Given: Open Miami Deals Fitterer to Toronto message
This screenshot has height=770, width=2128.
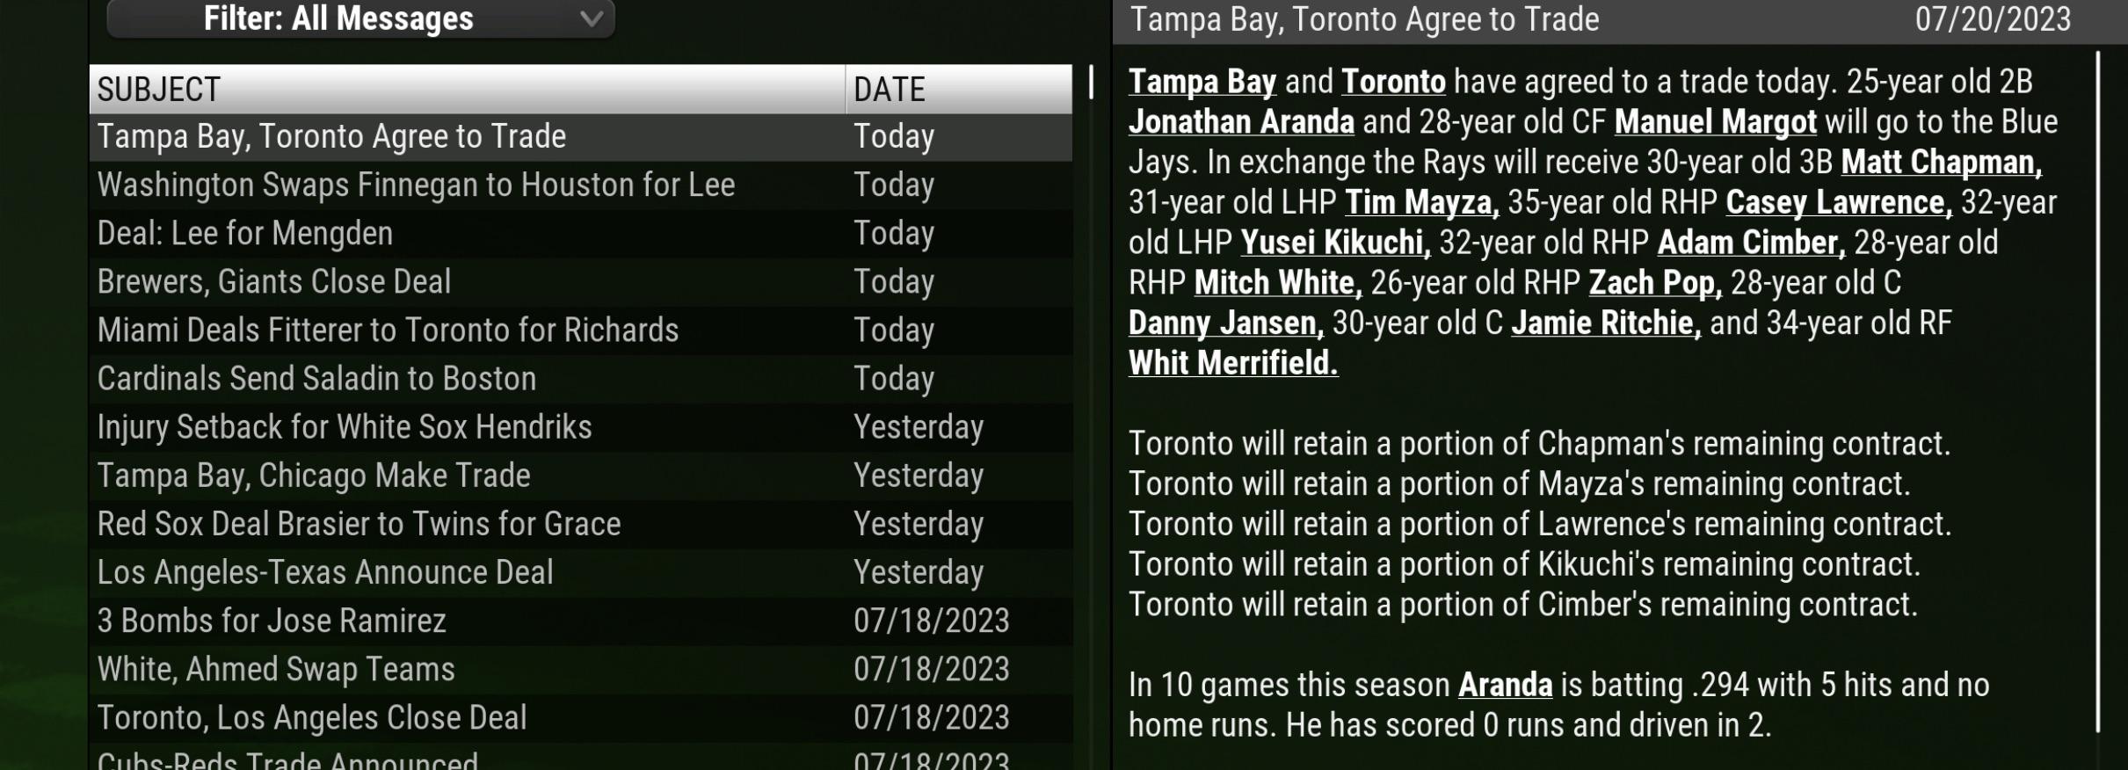Looking at the screenshot, I should [580, 331].
